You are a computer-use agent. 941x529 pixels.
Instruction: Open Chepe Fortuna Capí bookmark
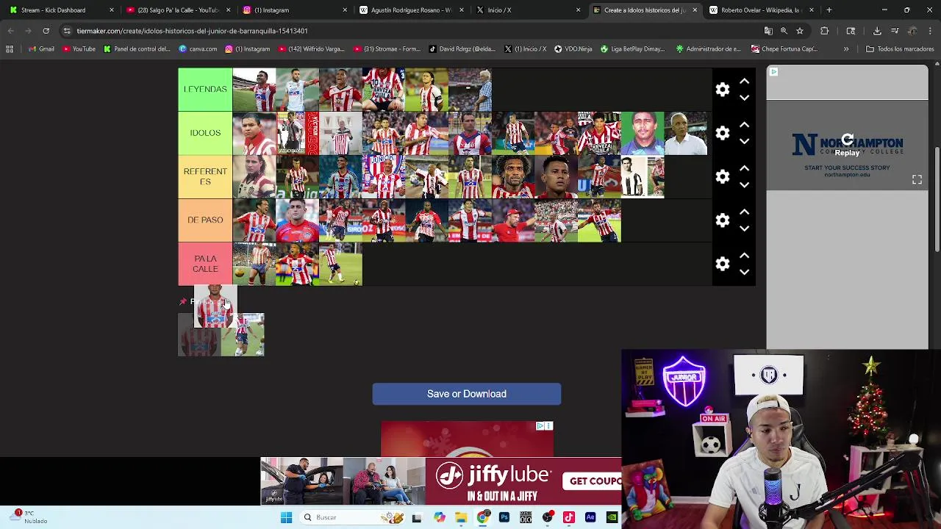pyautogui.click(x=784, y=49)
